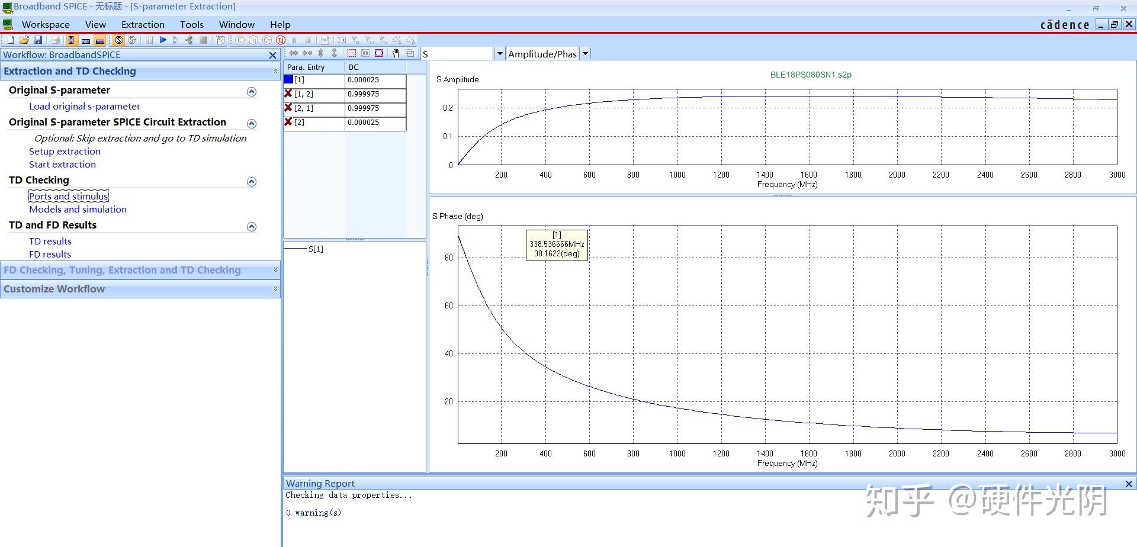The height and width of the screenshot is (547, 1137).
Task: Open the Help menu
Action: pos(280,24)
